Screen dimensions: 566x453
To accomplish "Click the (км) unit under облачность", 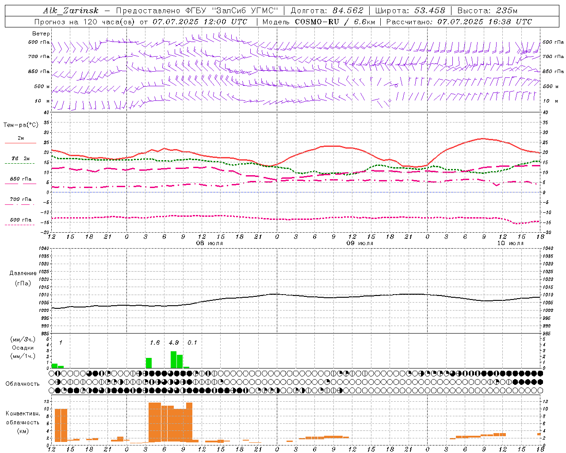I will [23, 431].
